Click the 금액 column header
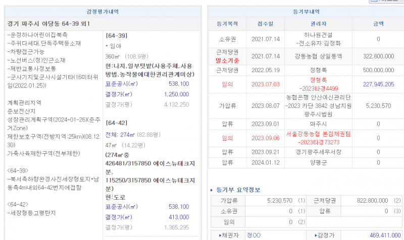 click(x=378, y=24)
